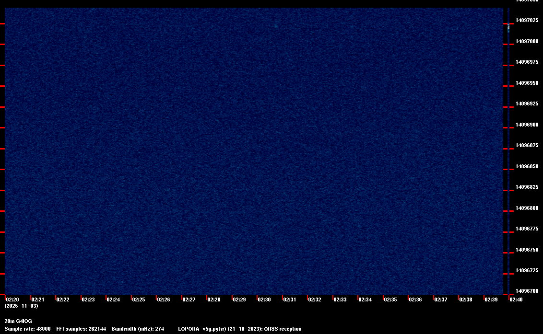
Task: Click the 02:39 time label
Action: click(491, 299)
